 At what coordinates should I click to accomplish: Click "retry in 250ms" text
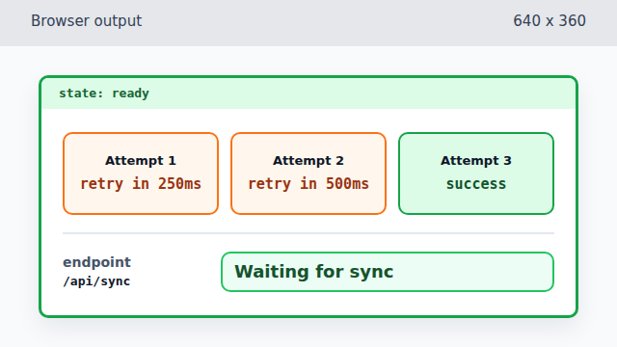click(141, 184)
